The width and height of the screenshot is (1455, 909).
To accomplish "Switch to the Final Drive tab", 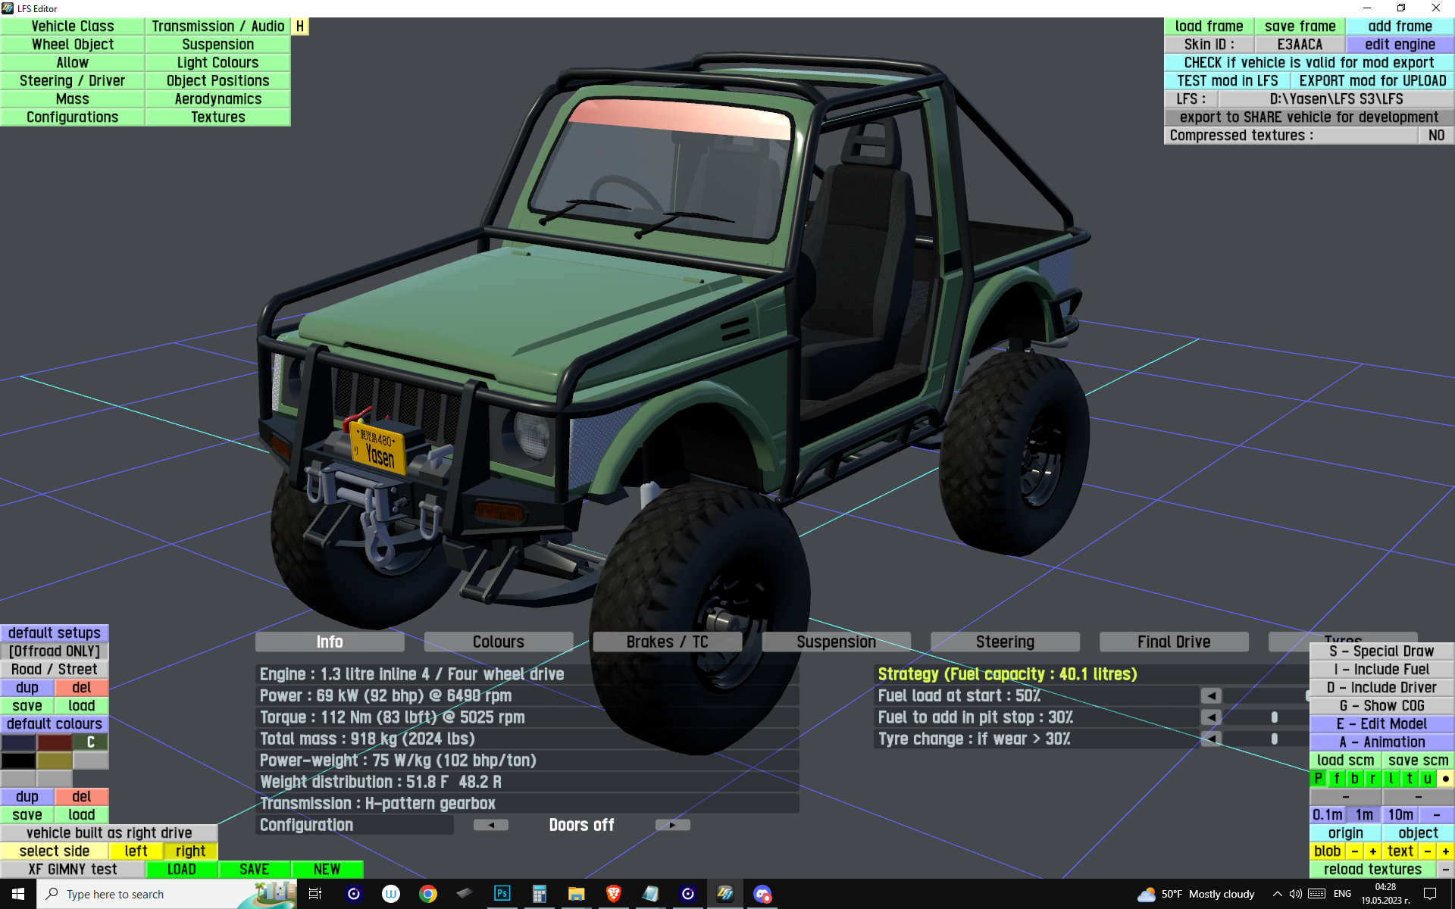I will coord(1173,642).
